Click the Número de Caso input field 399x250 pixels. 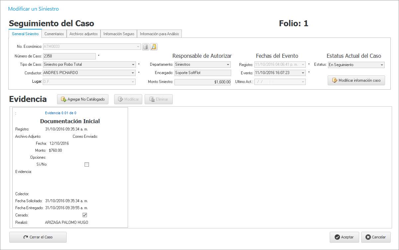click(x=69, y=56)
